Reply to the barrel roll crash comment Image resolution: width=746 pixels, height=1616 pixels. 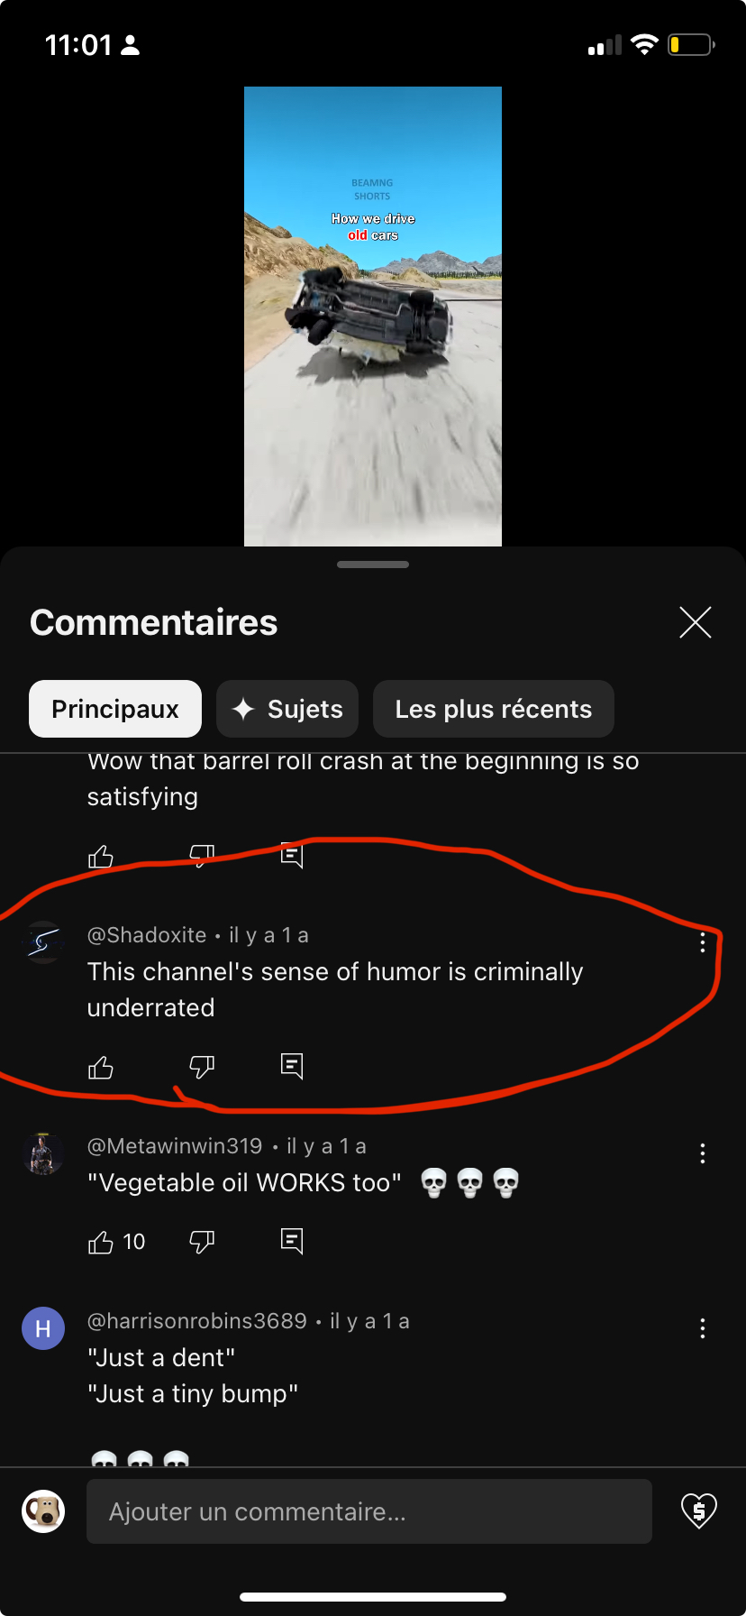click(292, 855)
